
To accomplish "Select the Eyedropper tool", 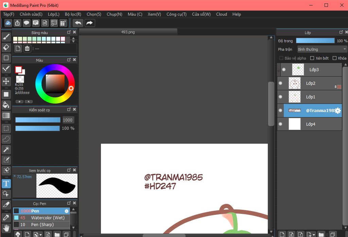I will [x=6, y=218].
